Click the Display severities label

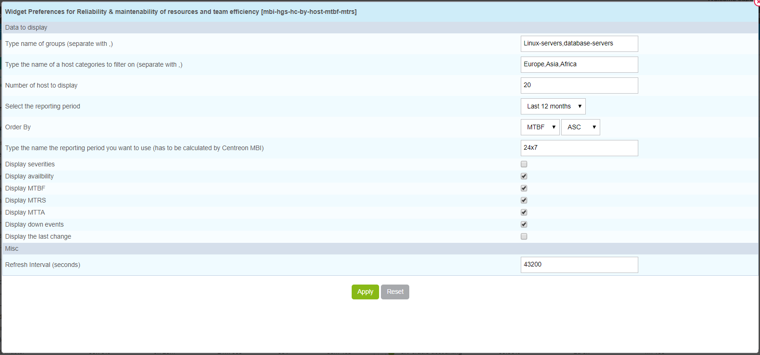pos(30,164)
